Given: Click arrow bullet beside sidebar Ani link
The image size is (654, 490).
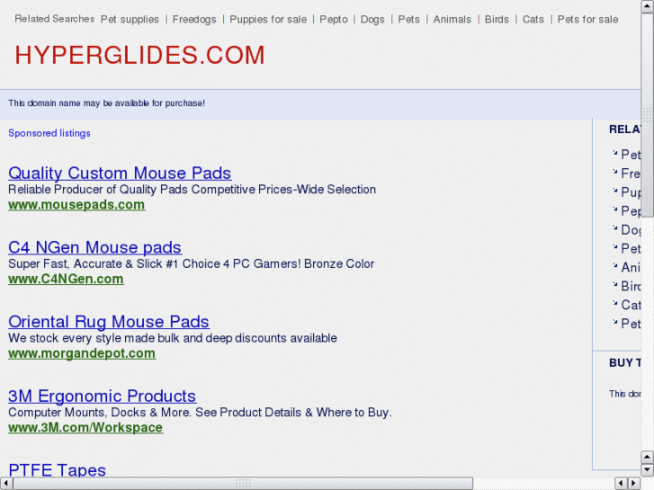Looking at the screenshot, I should 614,265.
